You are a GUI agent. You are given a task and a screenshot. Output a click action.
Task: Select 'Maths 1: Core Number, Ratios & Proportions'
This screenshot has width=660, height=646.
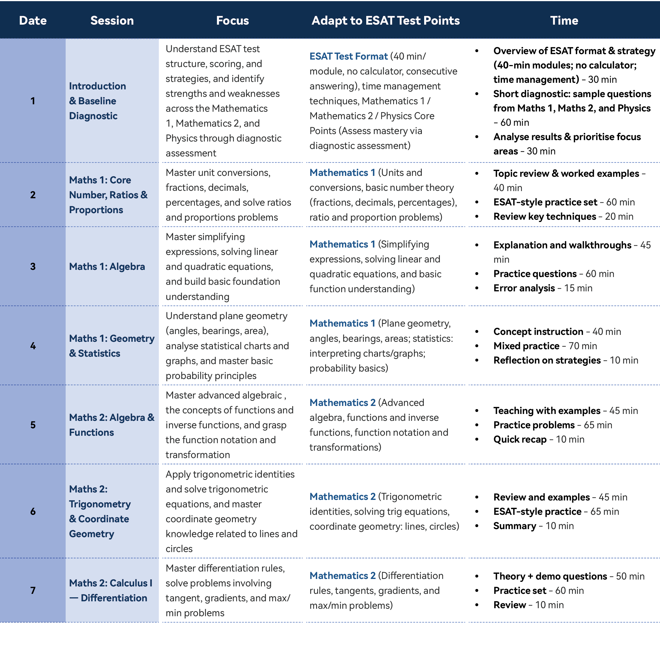point(108,195)
